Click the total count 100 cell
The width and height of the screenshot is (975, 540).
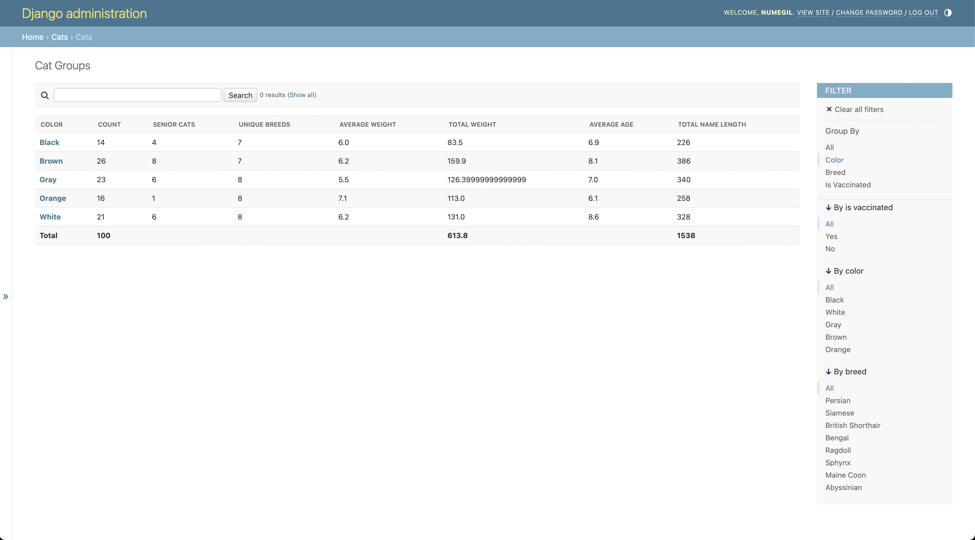(103, 235)
